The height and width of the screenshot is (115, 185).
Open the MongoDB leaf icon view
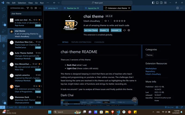[x=4, y=46]
